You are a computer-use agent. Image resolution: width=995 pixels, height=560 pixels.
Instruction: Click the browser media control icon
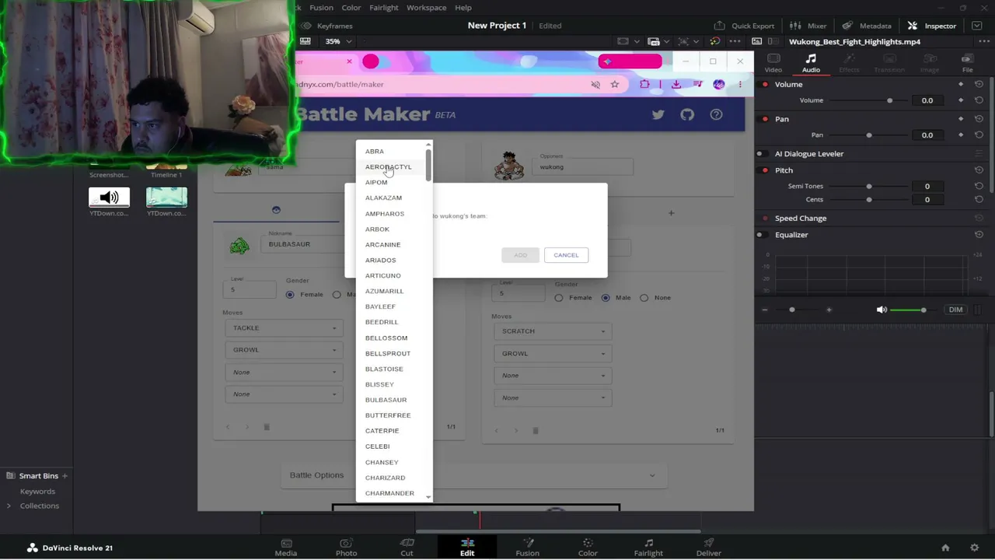coord(698,84)
